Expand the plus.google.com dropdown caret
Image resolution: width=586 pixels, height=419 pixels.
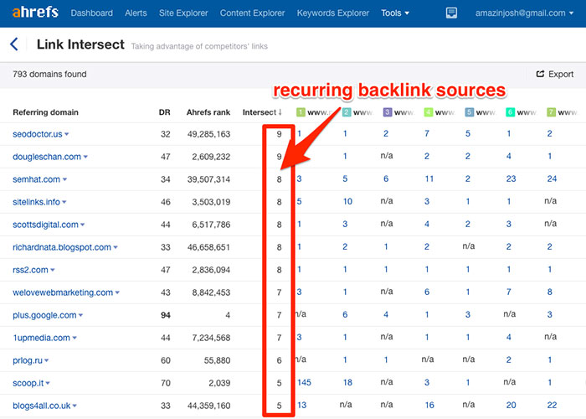point(80,315)
